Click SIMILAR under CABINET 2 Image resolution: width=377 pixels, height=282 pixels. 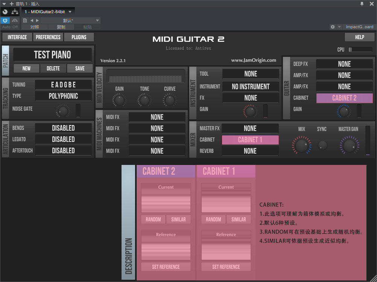(x=178, y=220)
